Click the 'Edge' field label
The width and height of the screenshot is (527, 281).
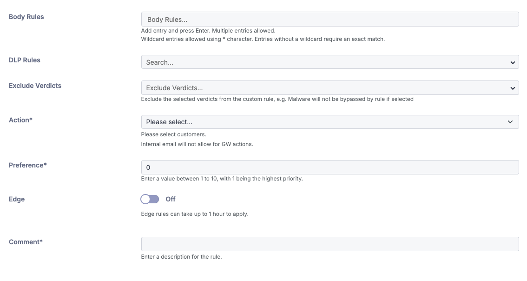[x=17, y=199]
